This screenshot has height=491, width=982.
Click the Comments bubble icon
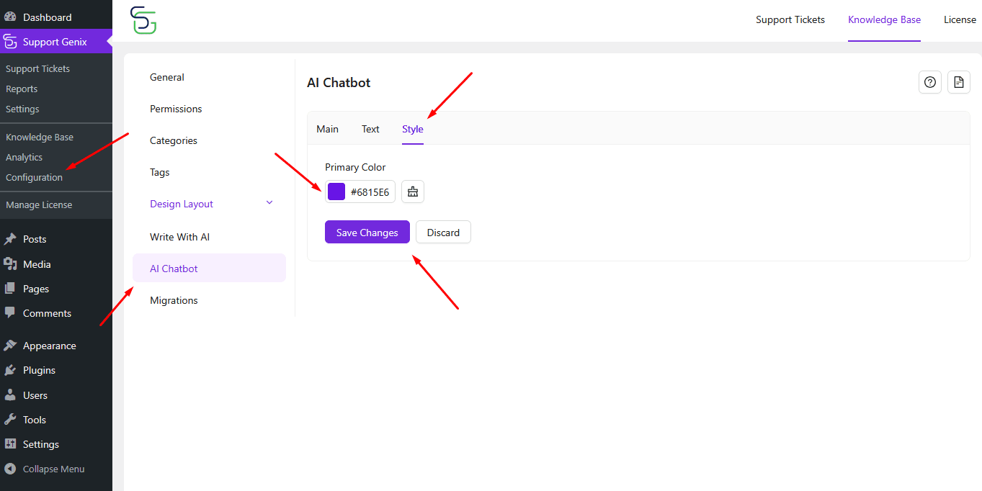coord(10,313)
